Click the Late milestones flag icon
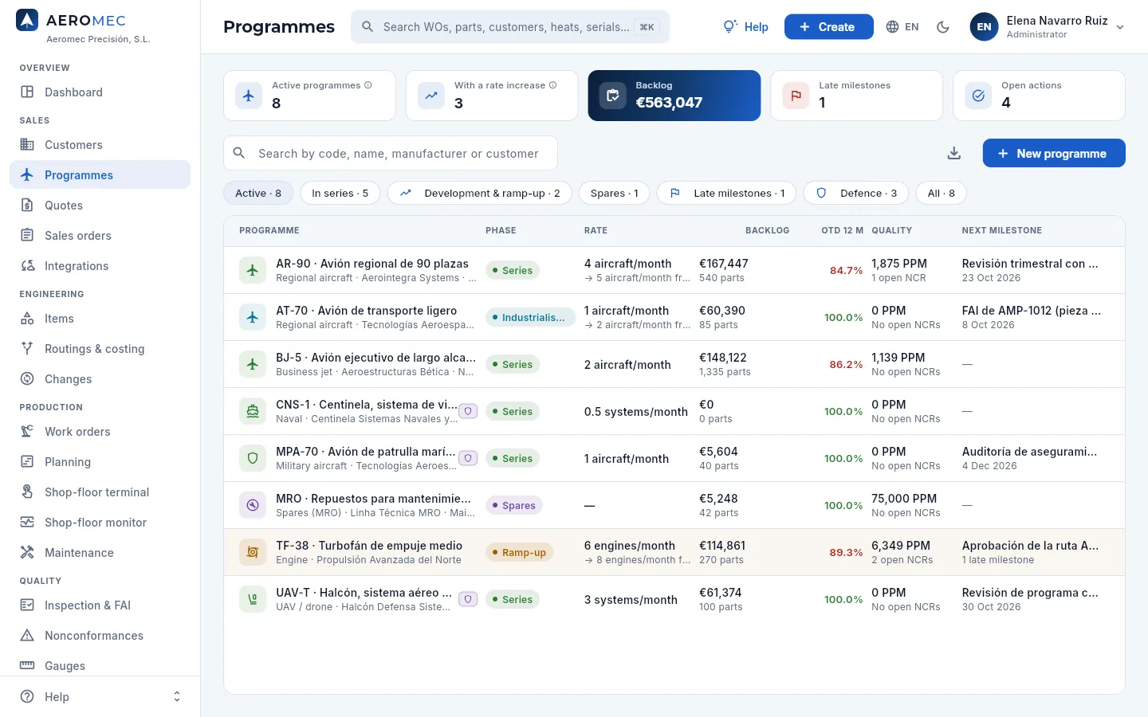The image size is (1148, 717). (796, 96)
